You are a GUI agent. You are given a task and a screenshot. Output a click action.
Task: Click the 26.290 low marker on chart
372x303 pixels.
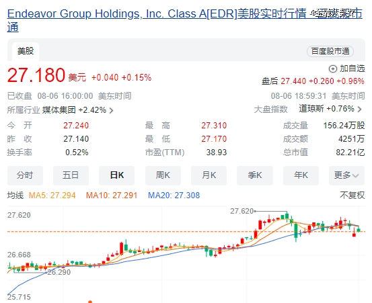coord(59,272)
